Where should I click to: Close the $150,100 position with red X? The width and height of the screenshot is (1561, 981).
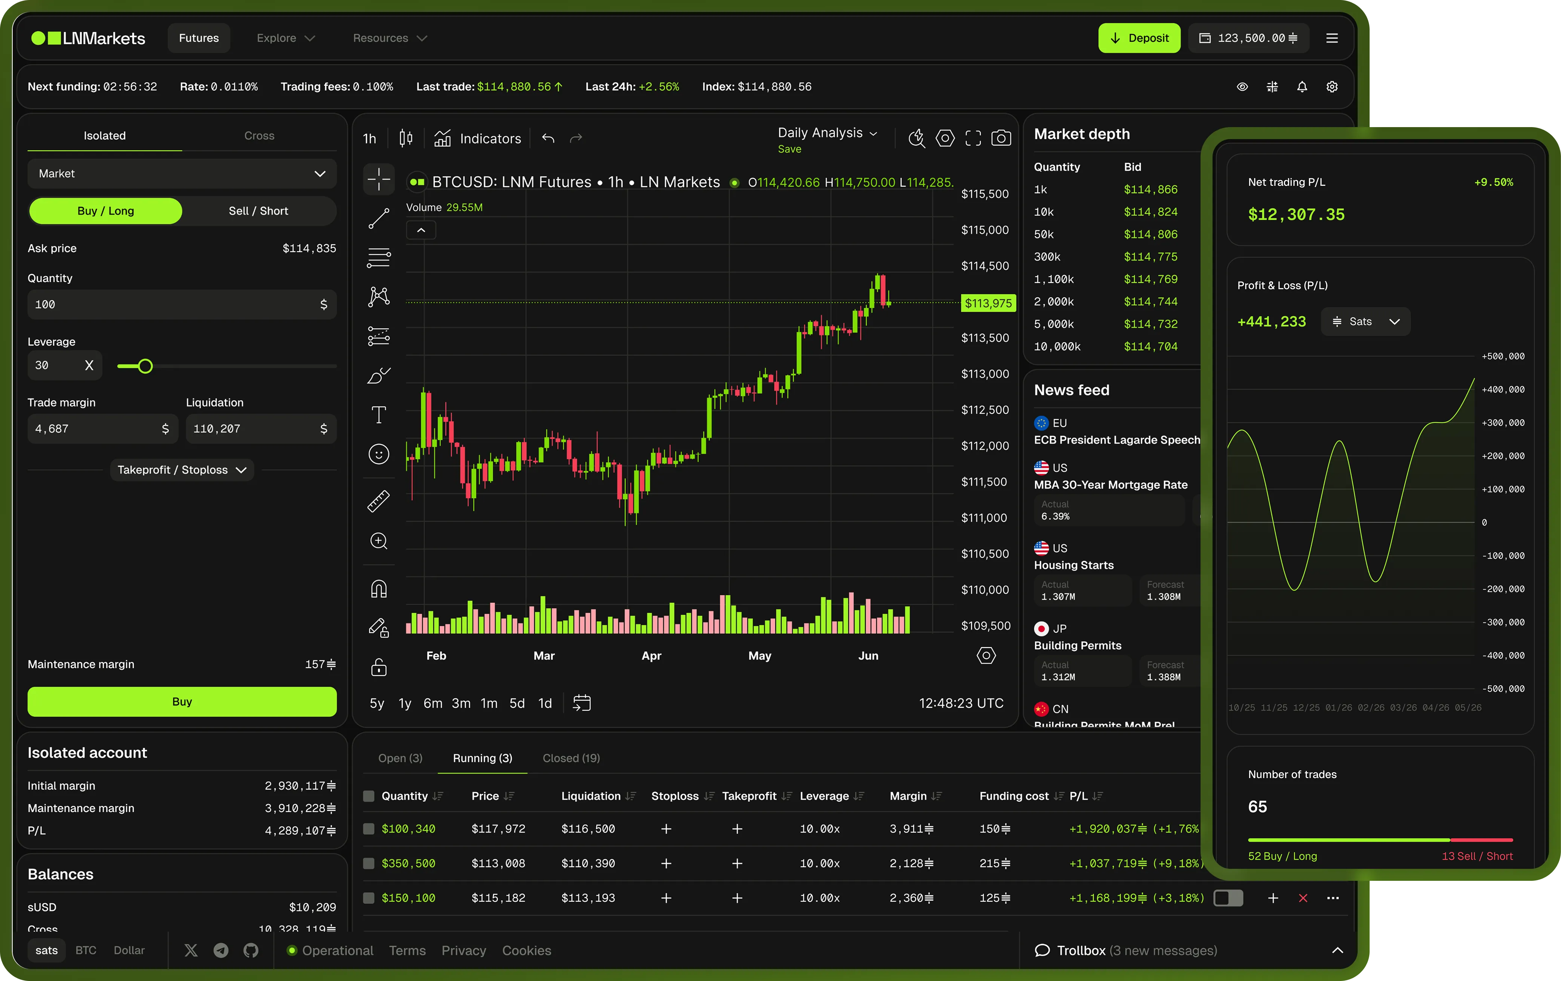pyautogui.click(x=1303, y=898)
